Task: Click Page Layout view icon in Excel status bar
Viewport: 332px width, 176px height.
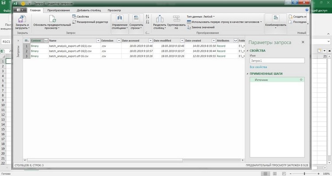Action: point(275,173)
